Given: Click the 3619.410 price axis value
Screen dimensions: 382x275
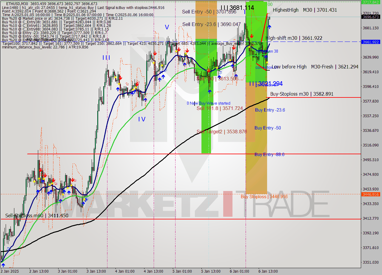Looking at the screenshot, I should (370, 72).
